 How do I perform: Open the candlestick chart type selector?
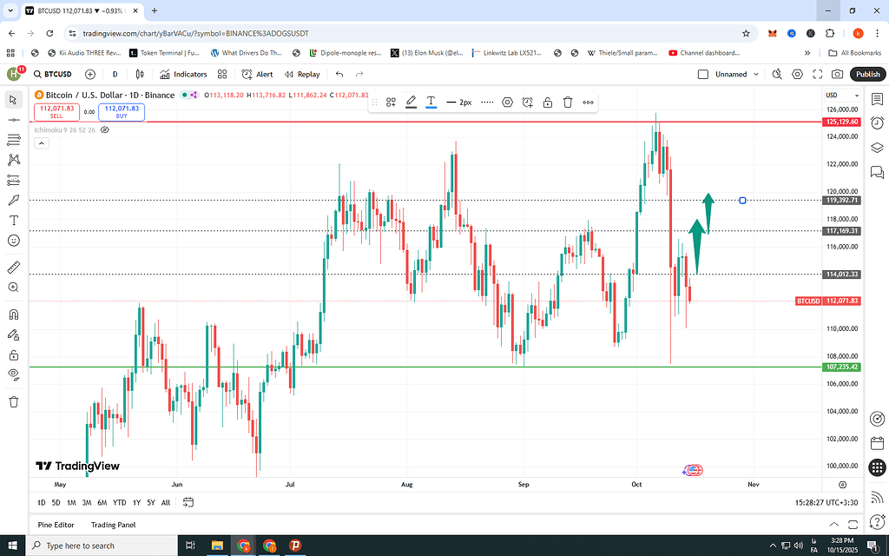[x=139, y=75]
